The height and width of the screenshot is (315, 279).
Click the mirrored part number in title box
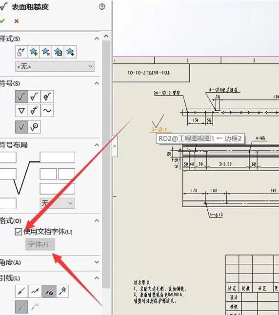click(x=149, y=73)
